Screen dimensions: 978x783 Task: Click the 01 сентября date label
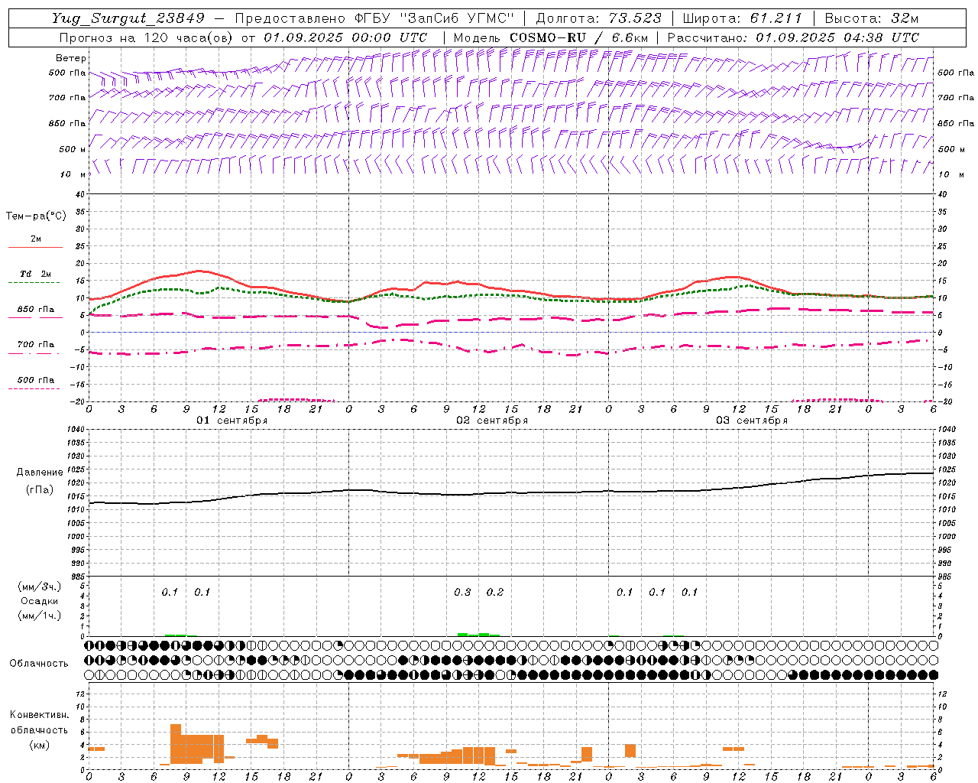[232, 421]
